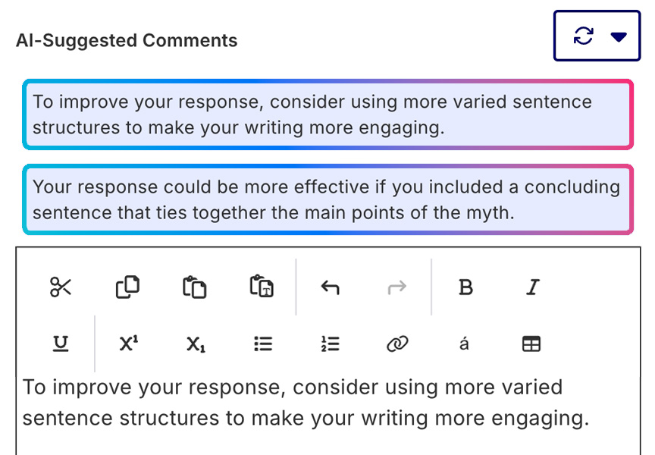Insert a bulleted list

[x=262, y=344]
